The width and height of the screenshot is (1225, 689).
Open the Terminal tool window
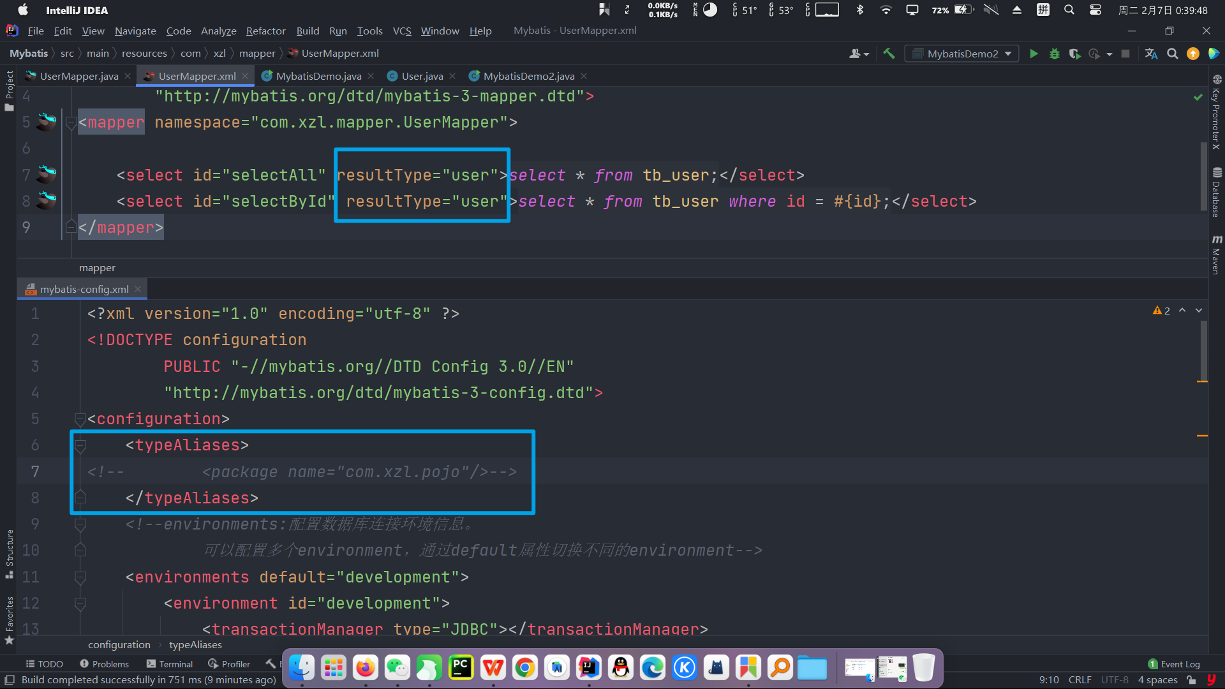coord(169,664)
